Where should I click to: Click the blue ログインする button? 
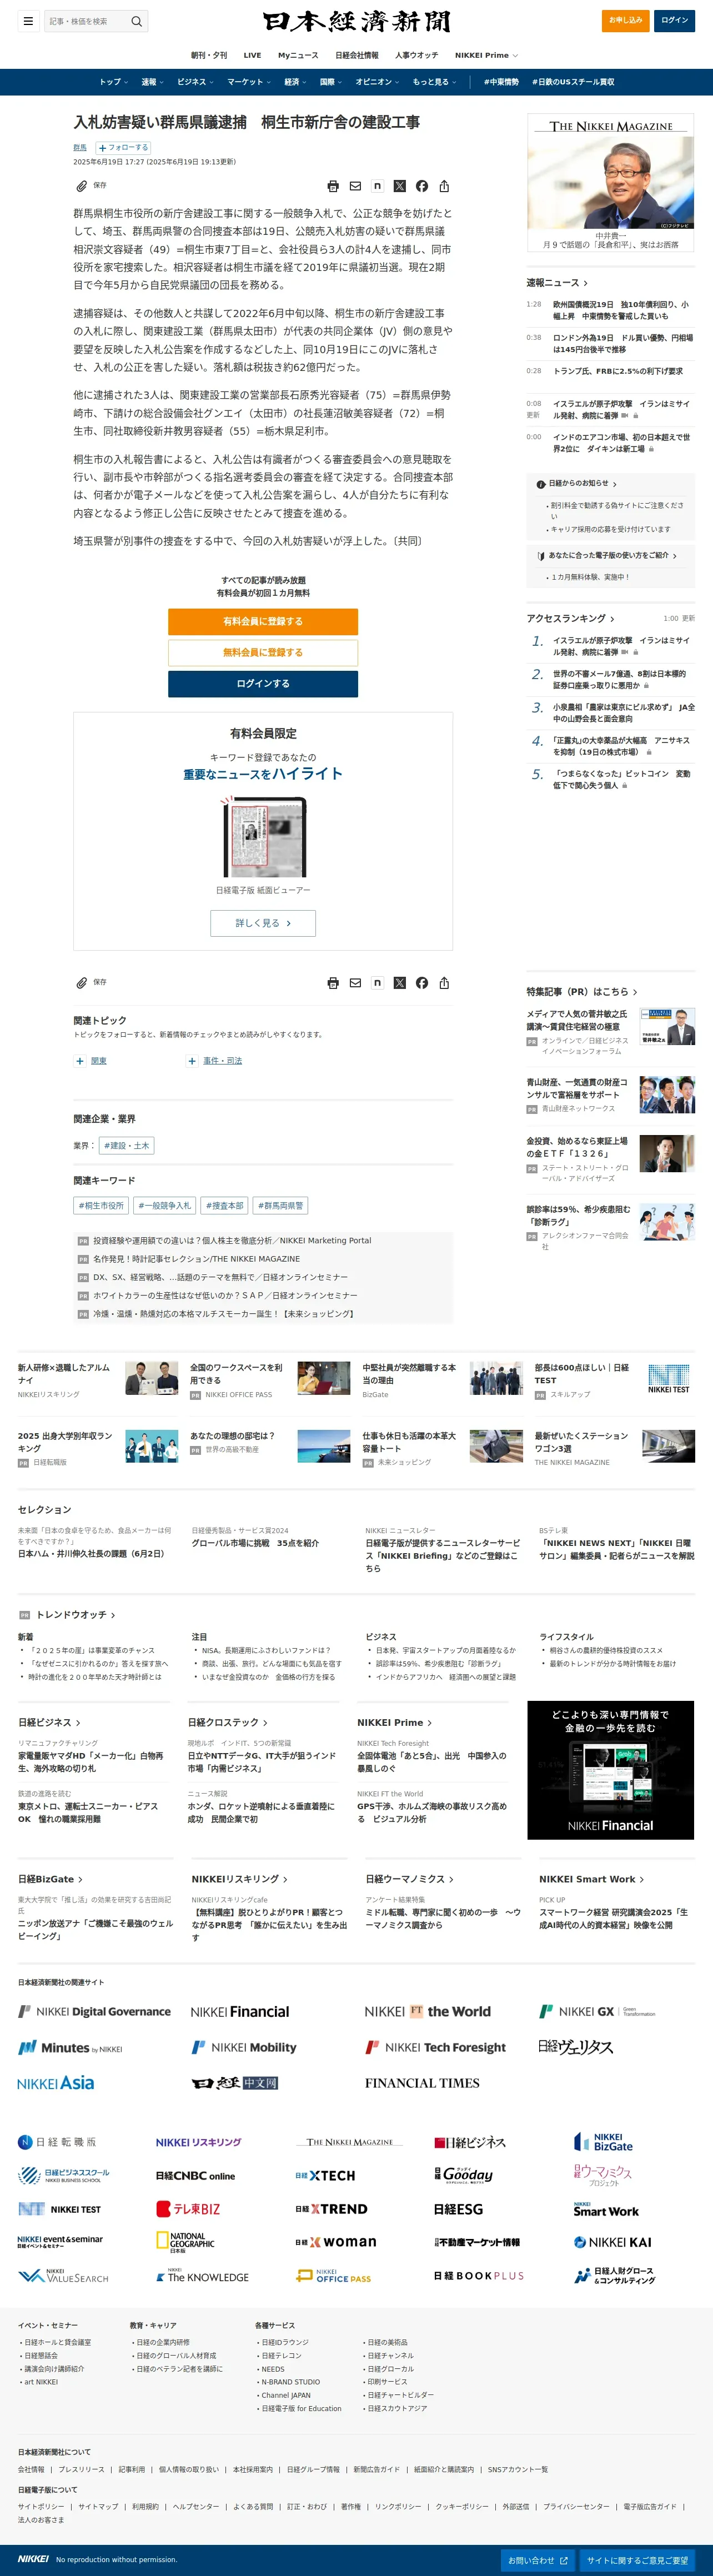click(x=263, y=684)
